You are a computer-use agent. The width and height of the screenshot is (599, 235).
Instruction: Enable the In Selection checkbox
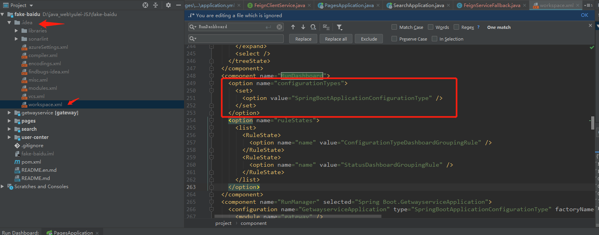tap(434, 39)
